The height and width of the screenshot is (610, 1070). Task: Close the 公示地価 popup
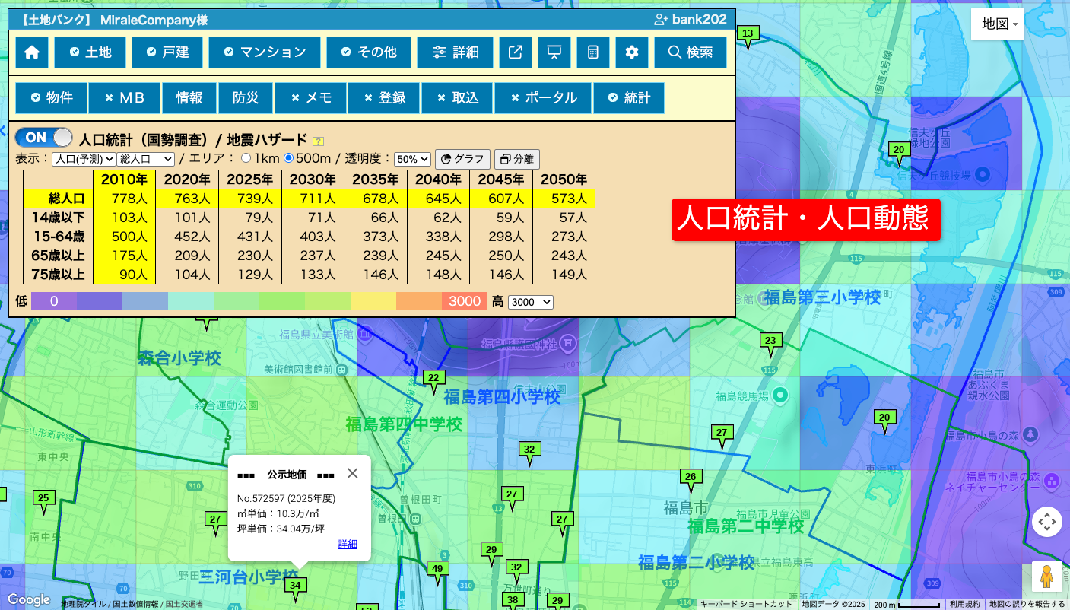(x=352, y=473)
